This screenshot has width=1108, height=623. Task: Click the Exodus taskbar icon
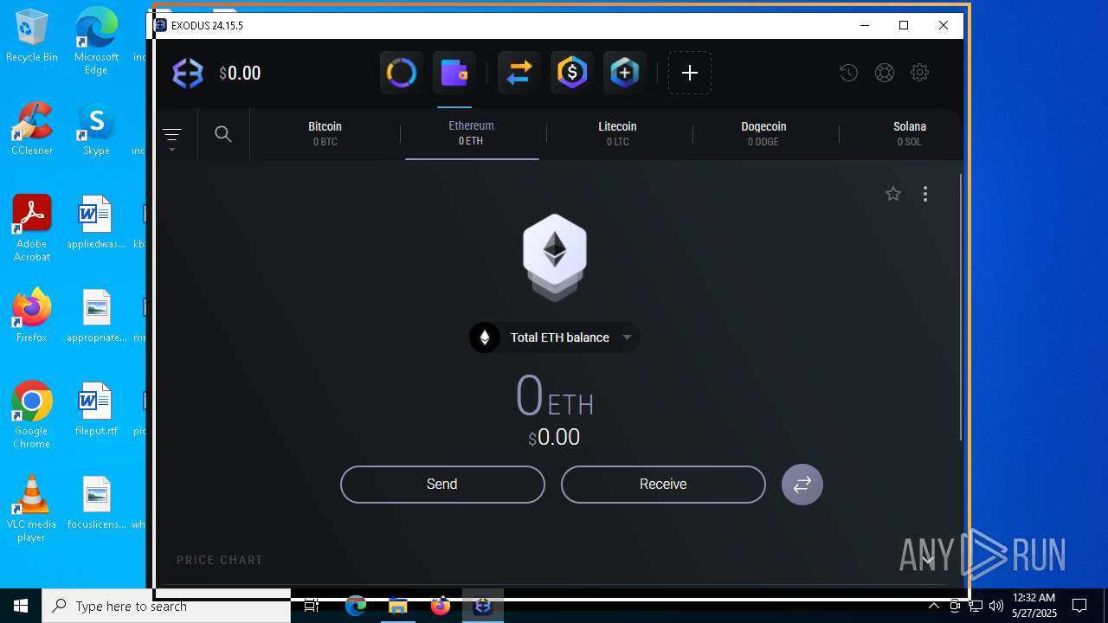pos(483,606)
